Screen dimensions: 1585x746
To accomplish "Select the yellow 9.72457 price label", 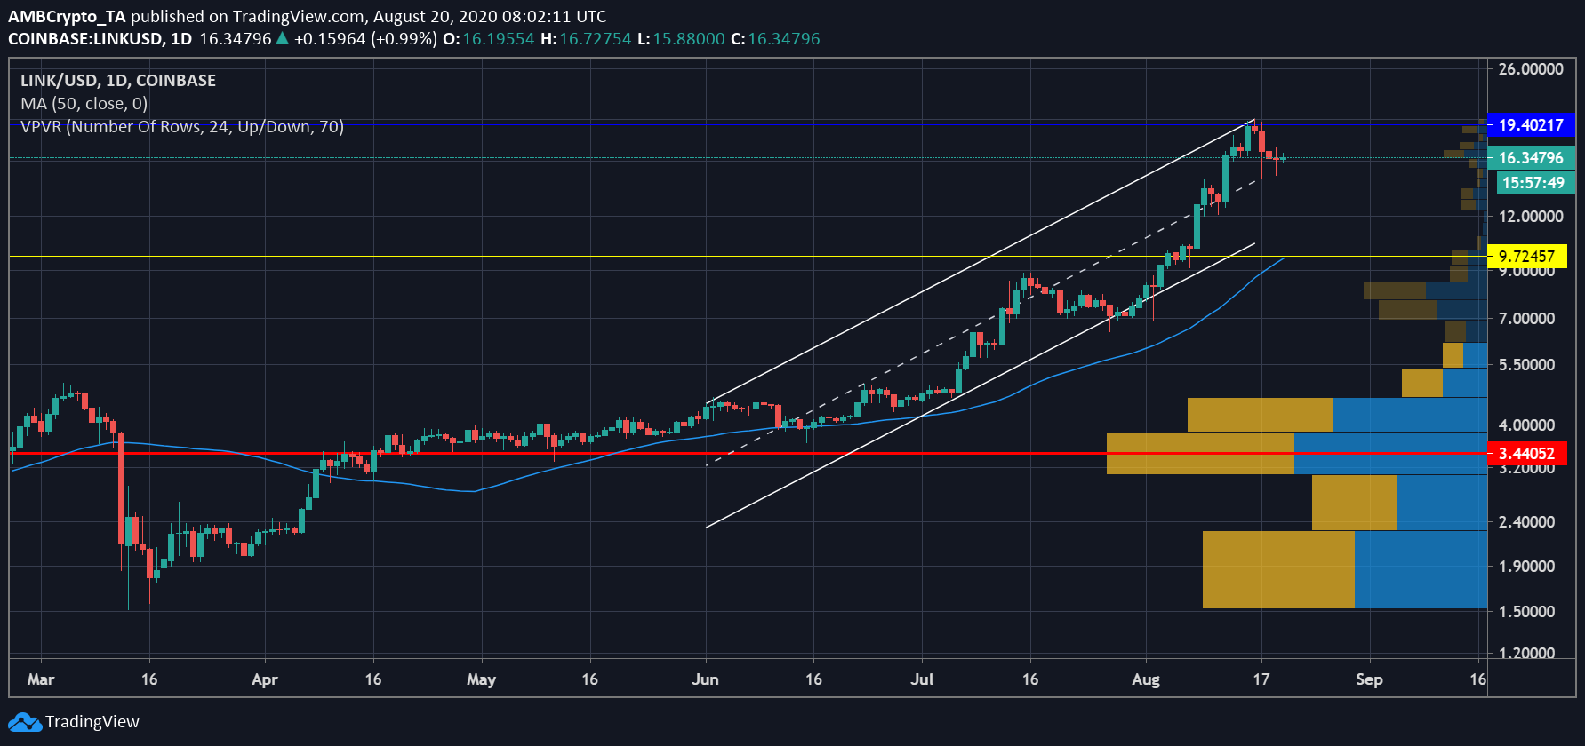I will pos(1526,257).
